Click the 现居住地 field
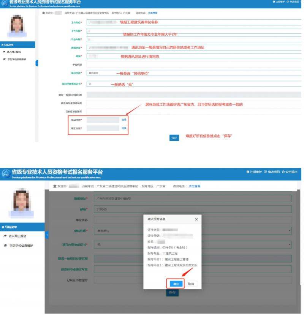Image resolution: width=304 pixels, height=315 pixels. (x=103, y=120)
